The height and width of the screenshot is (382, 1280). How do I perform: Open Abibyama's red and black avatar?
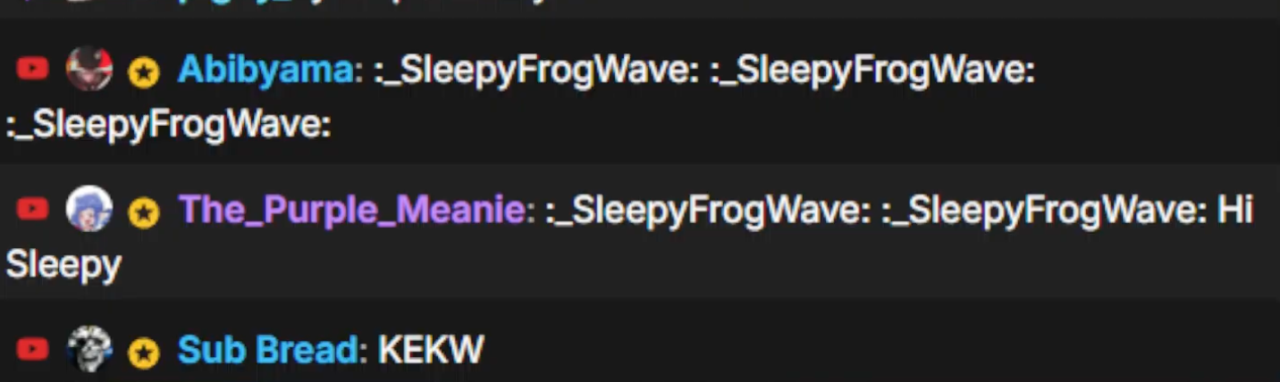(x=89, y=69)
